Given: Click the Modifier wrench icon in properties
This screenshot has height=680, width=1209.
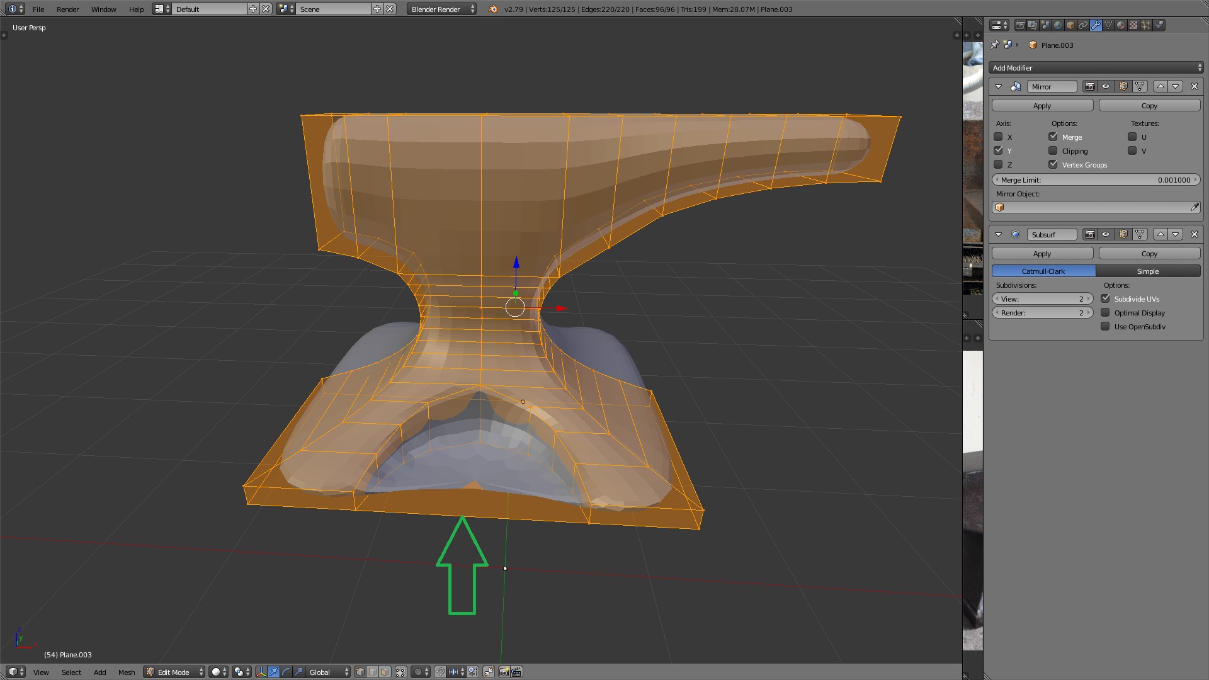Looking at the screenshot, I should tap(1096, 25).
